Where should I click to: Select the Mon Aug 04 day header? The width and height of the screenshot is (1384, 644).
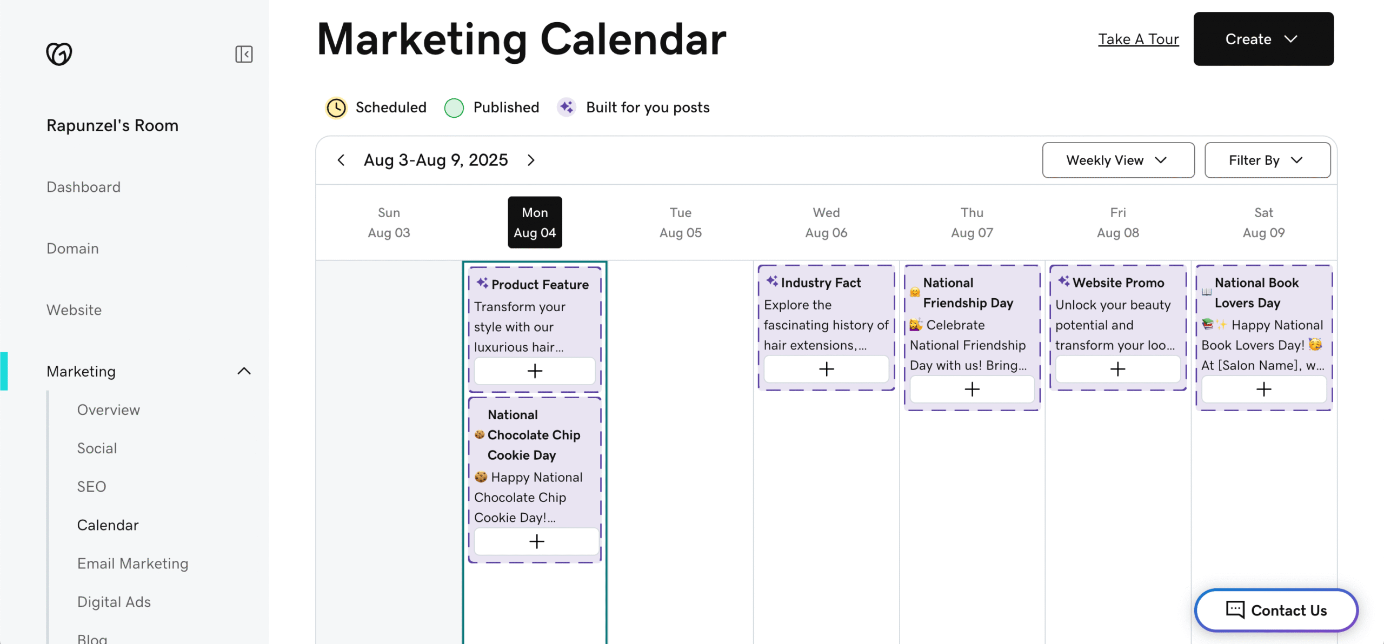535,222
